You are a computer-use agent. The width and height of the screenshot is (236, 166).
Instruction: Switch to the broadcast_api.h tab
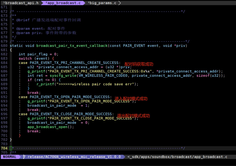coord(21,3)
